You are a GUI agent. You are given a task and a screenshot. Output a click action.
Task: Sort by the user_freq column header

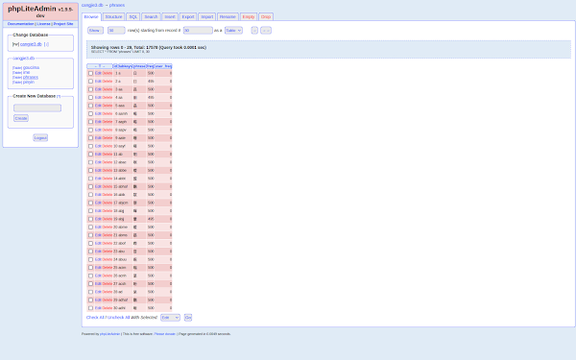(x=163, y=66)
